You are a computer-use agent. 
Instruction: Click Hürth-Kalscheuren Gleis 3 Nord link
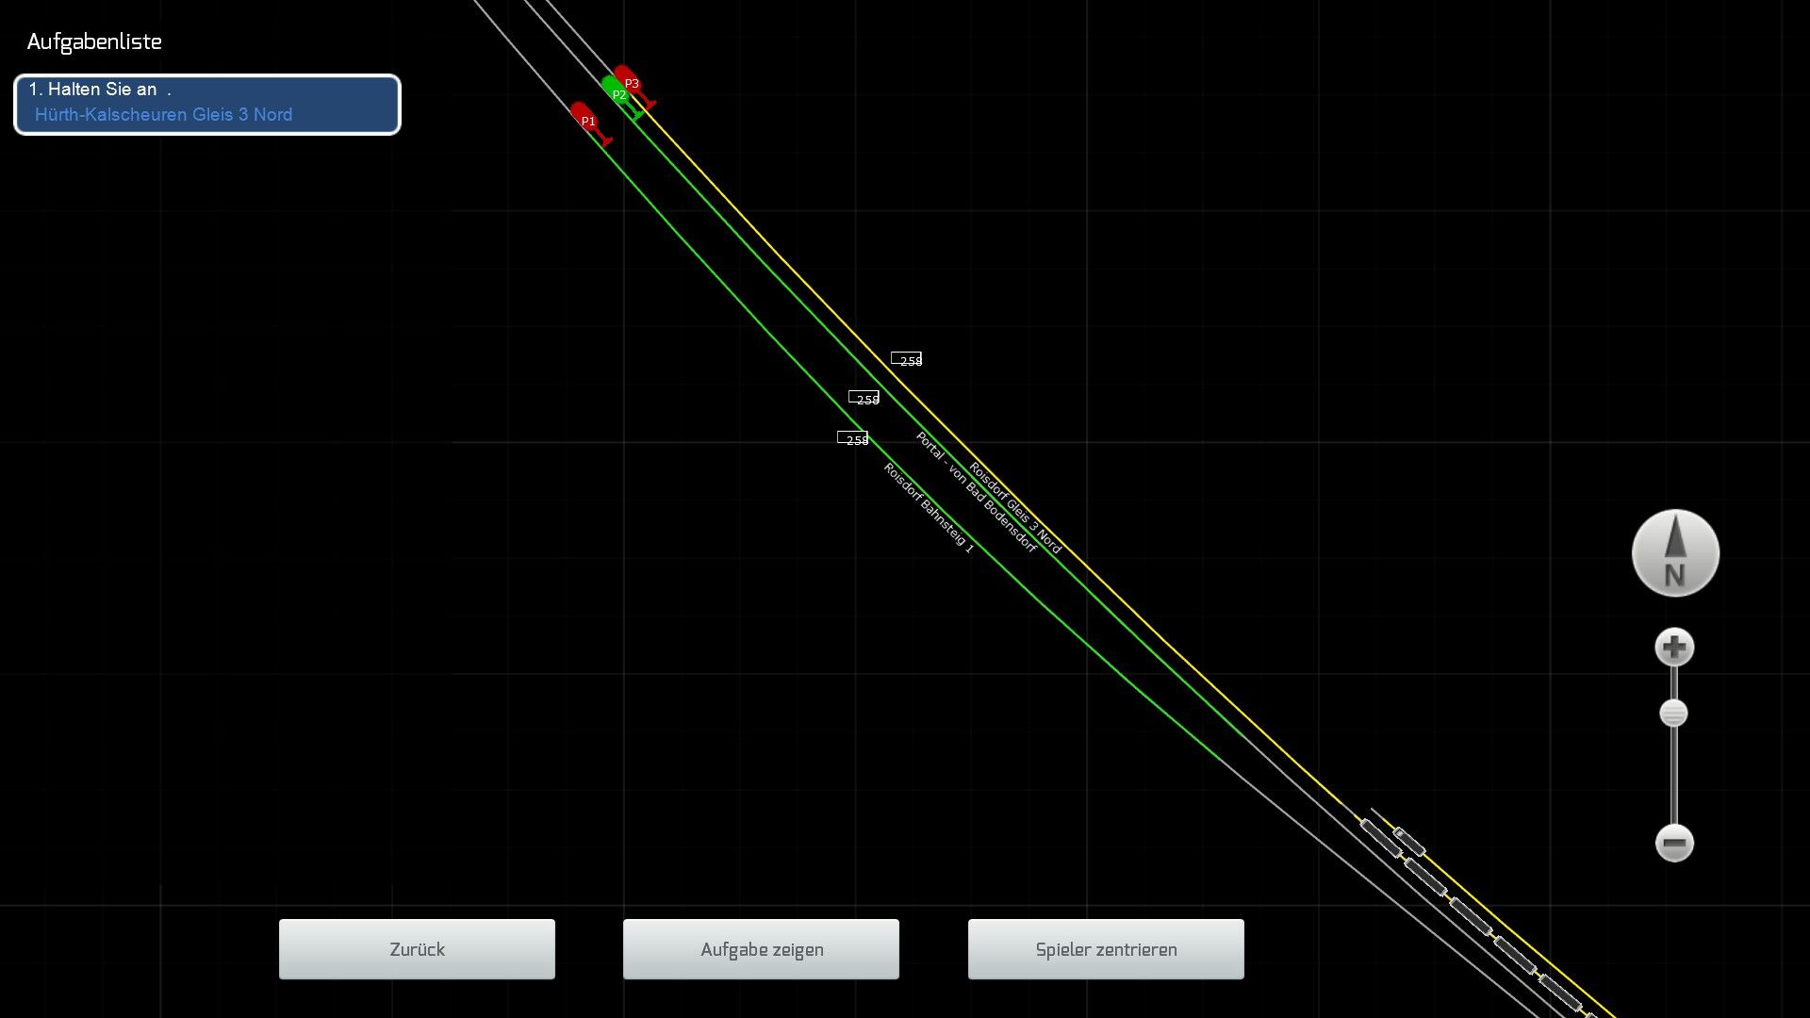click(163, 115)
